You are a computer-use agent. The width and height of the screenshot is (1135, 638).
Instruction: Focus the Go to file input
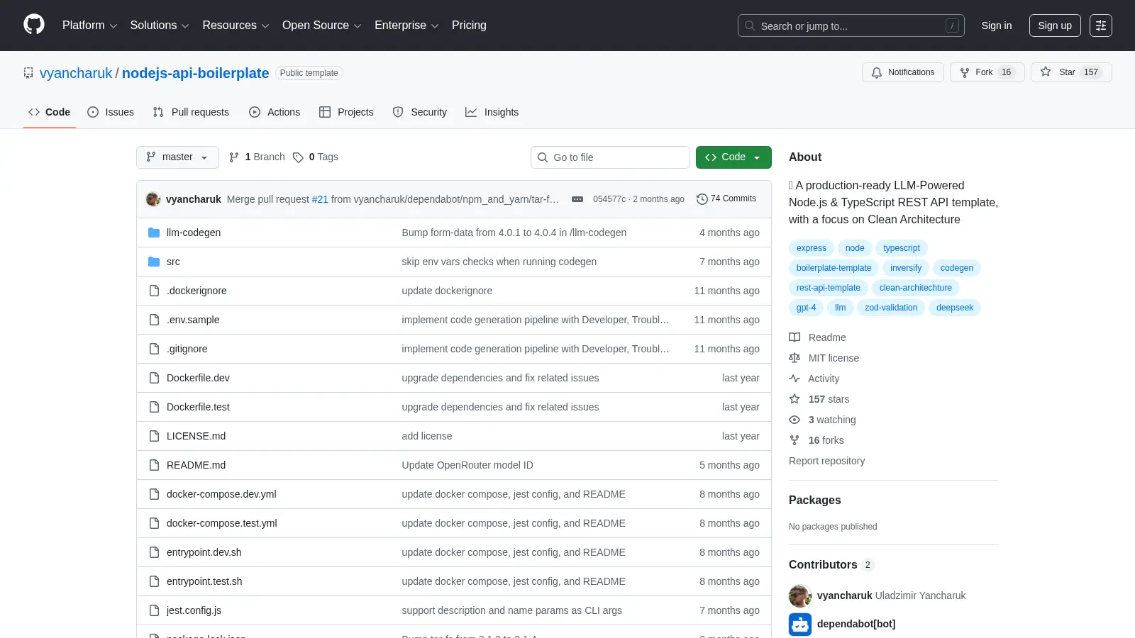click(x=610, y=157)
